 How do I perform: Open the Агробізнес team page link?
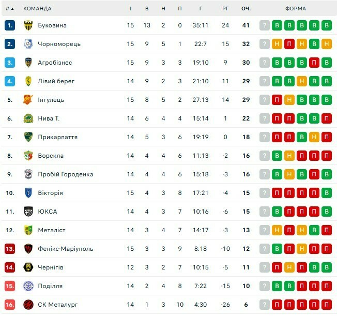55,63
